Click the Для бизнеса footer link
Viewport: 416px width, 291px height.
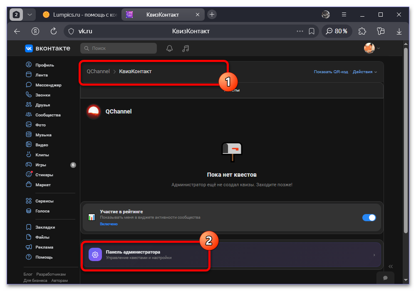click(35, 280)
